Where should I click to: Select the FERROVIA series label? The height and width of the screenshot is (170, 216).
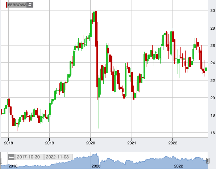[17, 5]
